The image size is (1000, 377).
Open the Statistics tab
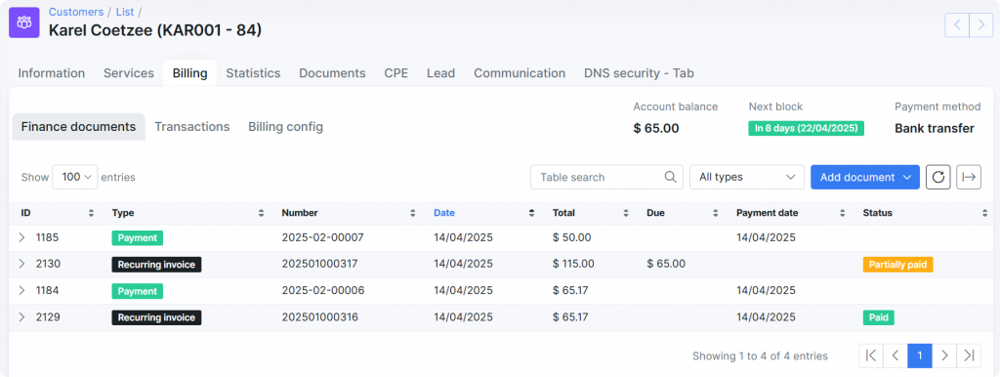pyautogui.click(x=253, y=73)
